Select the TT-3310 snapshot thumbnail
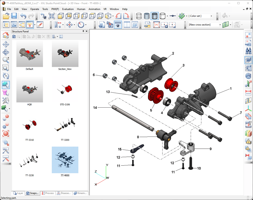Screen dimensions: 253x200 [x=29, y=125]
